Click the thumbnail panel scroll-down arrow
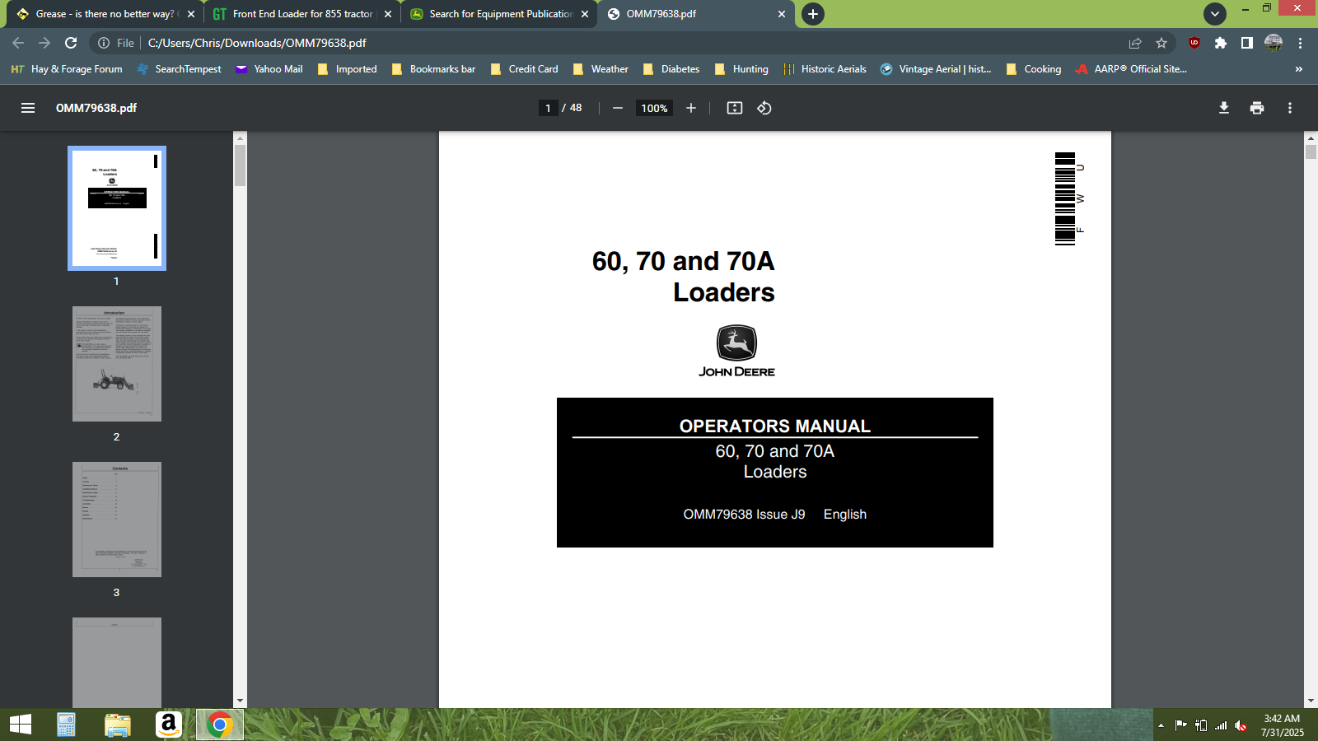The height and width of the screenshot is (741, 1318). [240, 701]
